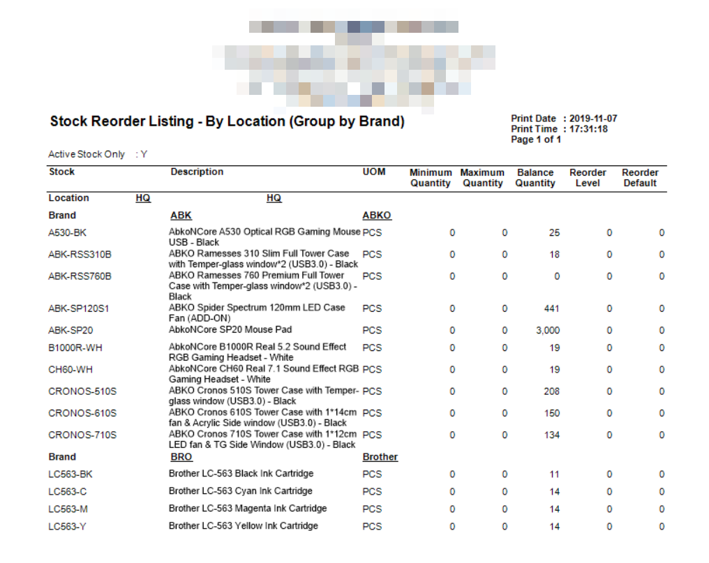Viewport: 709px width, 563px height.
Task: Click the stock code LC563-BK
Action: pos(70,474)
